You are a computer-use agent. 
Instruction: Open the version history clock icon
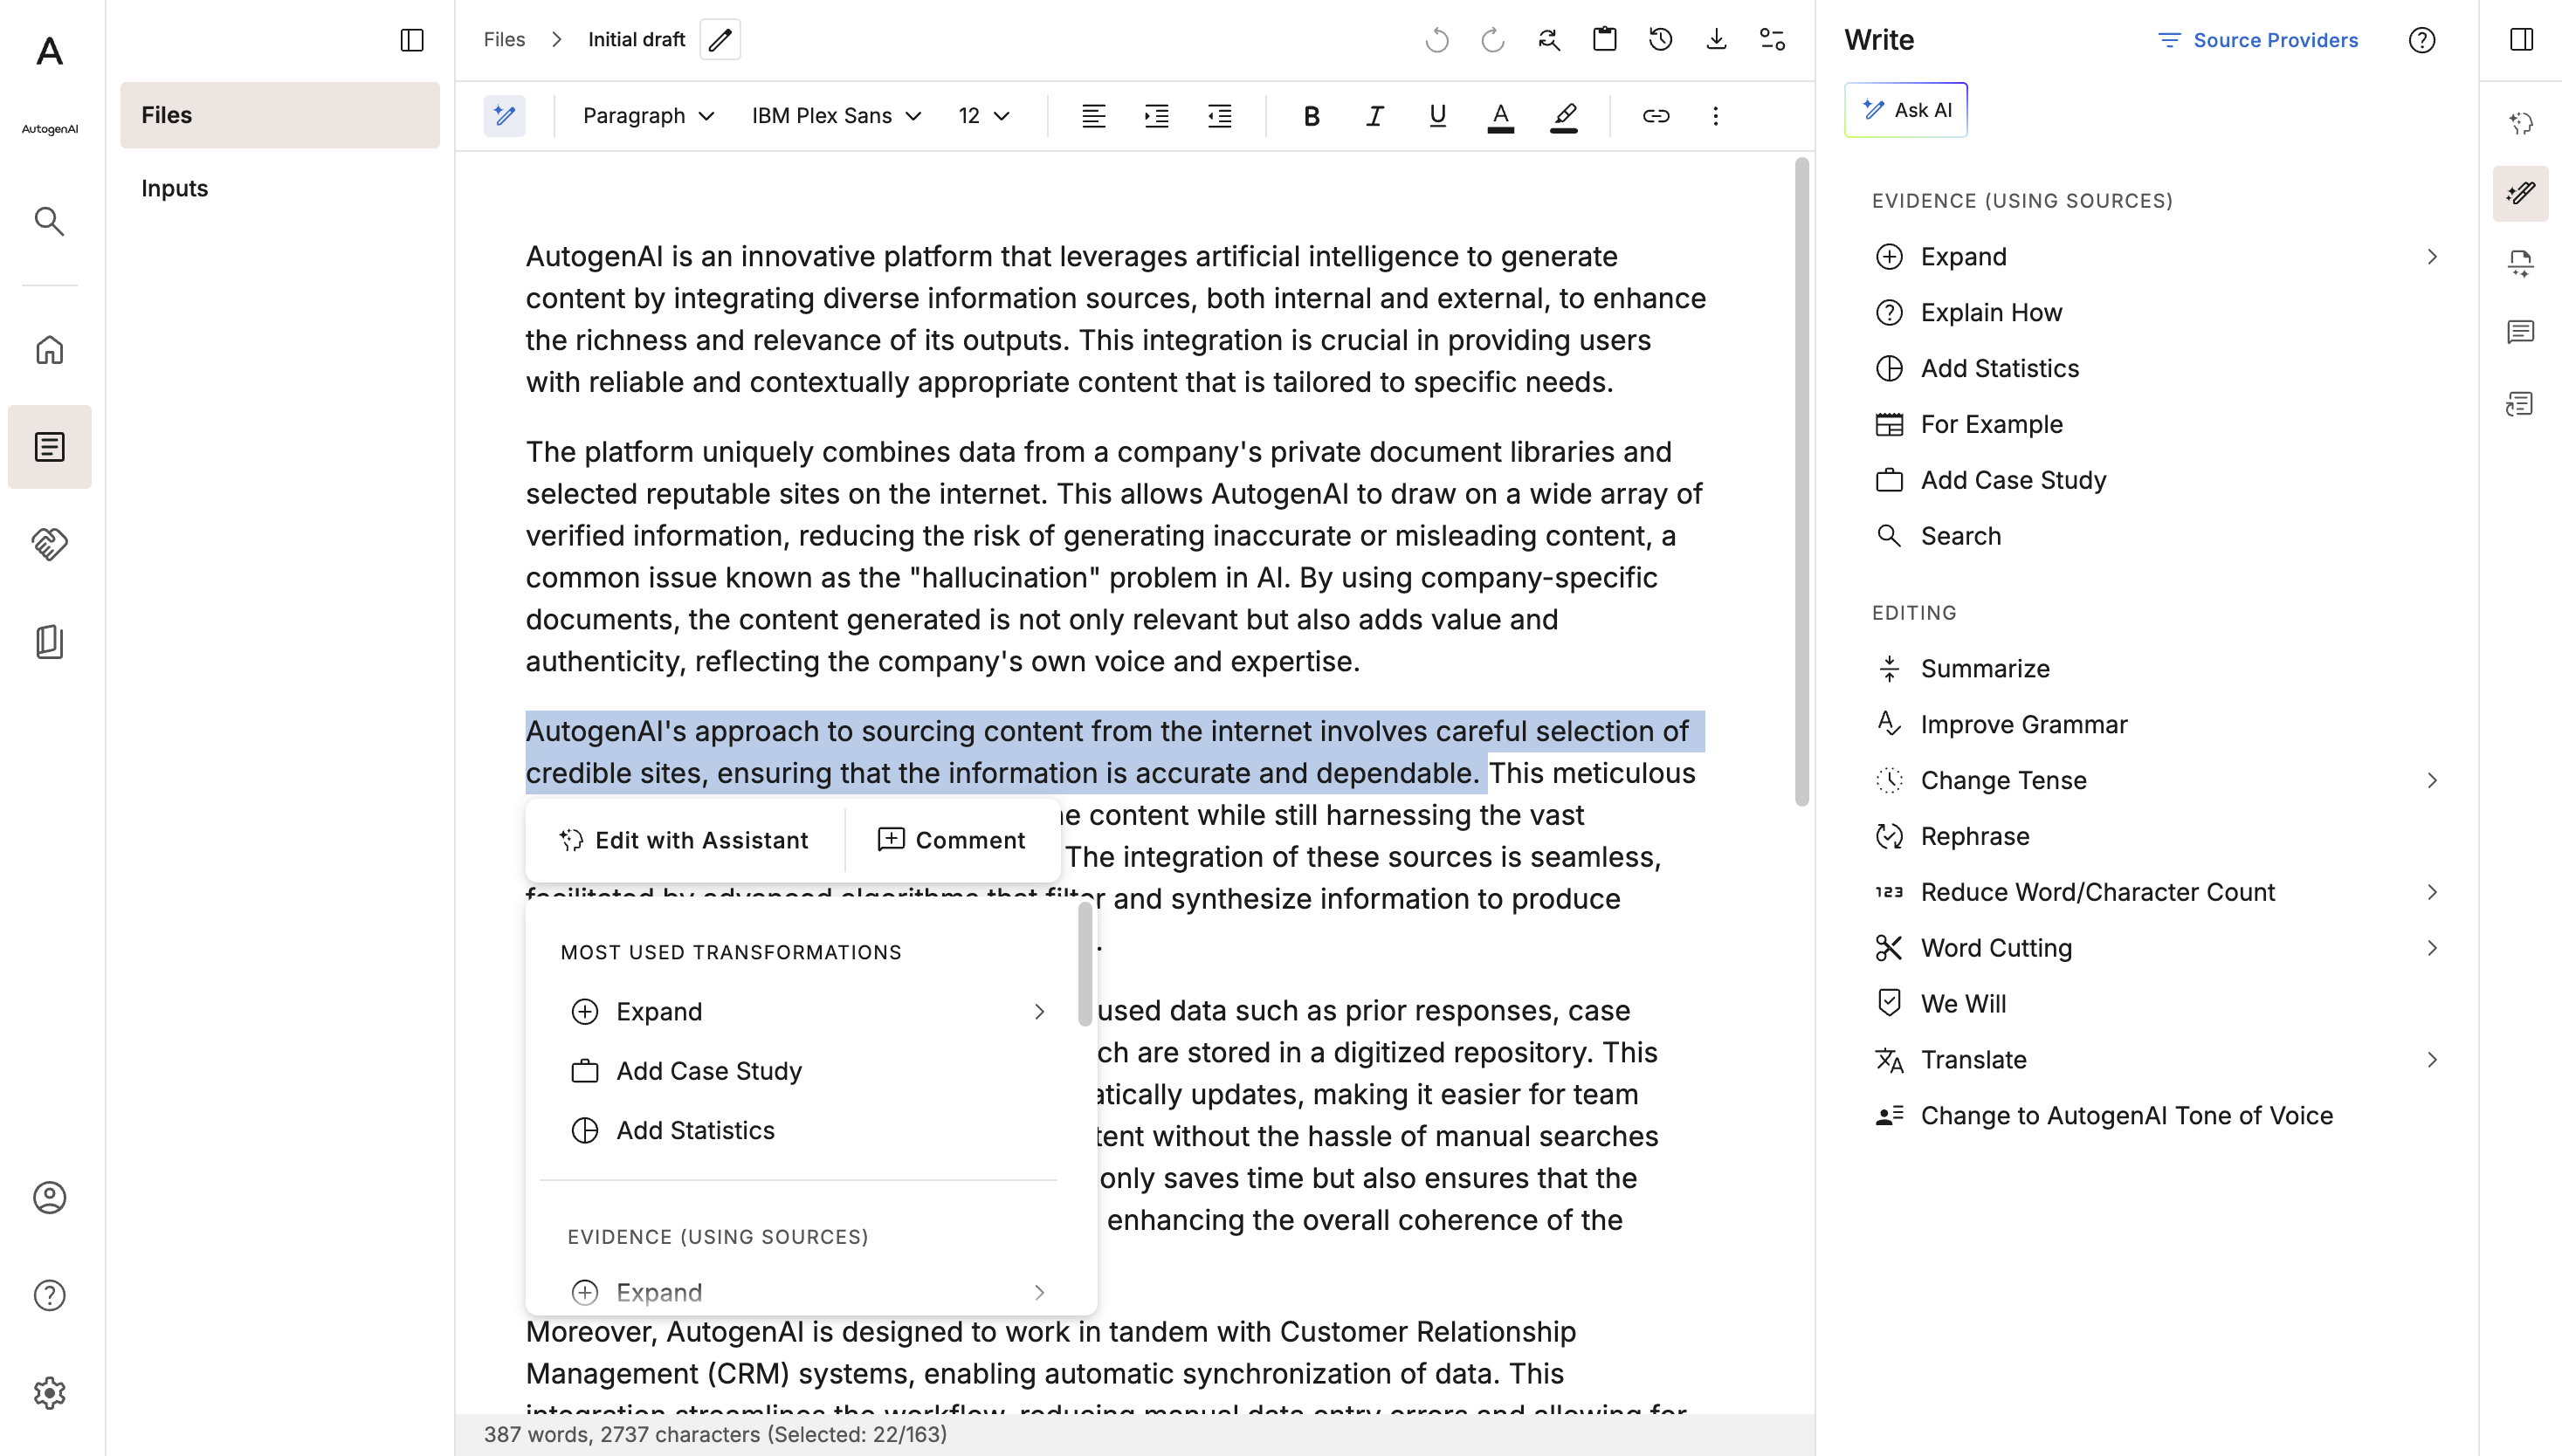[x=1661, y=40]
